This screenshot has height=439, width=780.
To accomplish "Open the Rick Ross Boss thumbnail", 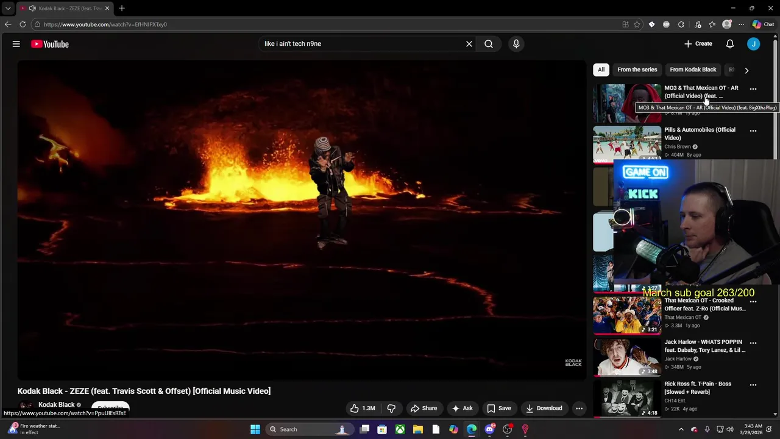I will coord(627,399).
